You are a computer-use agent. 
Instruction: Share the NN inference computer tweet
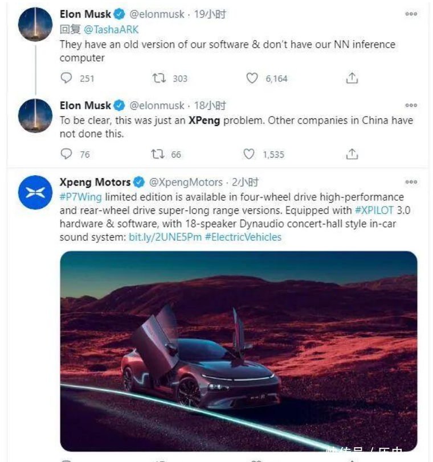tap(352, 79)
